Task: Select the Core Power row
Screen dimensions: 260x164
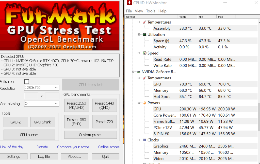Action: tap(205, 115)
